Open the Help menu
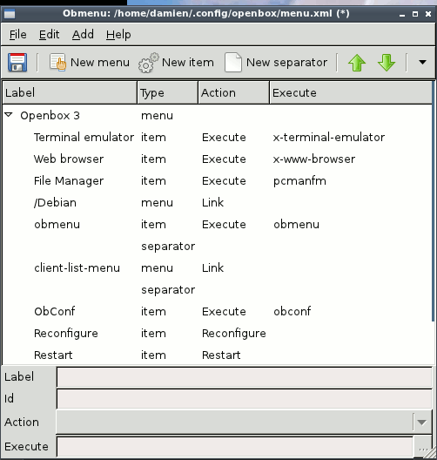Viewport: 437px width, 460px height. pyautogui.click(x=118, y=35)
